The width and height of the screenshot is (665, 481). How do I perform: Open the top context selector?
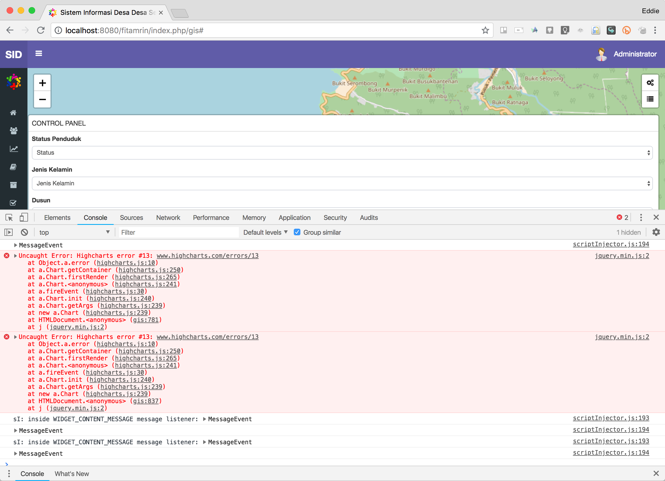[x=74, y=232]
